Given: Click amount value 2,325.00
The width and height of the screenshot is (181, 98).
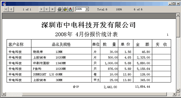Looking at the screenshot, I should 143,57.
